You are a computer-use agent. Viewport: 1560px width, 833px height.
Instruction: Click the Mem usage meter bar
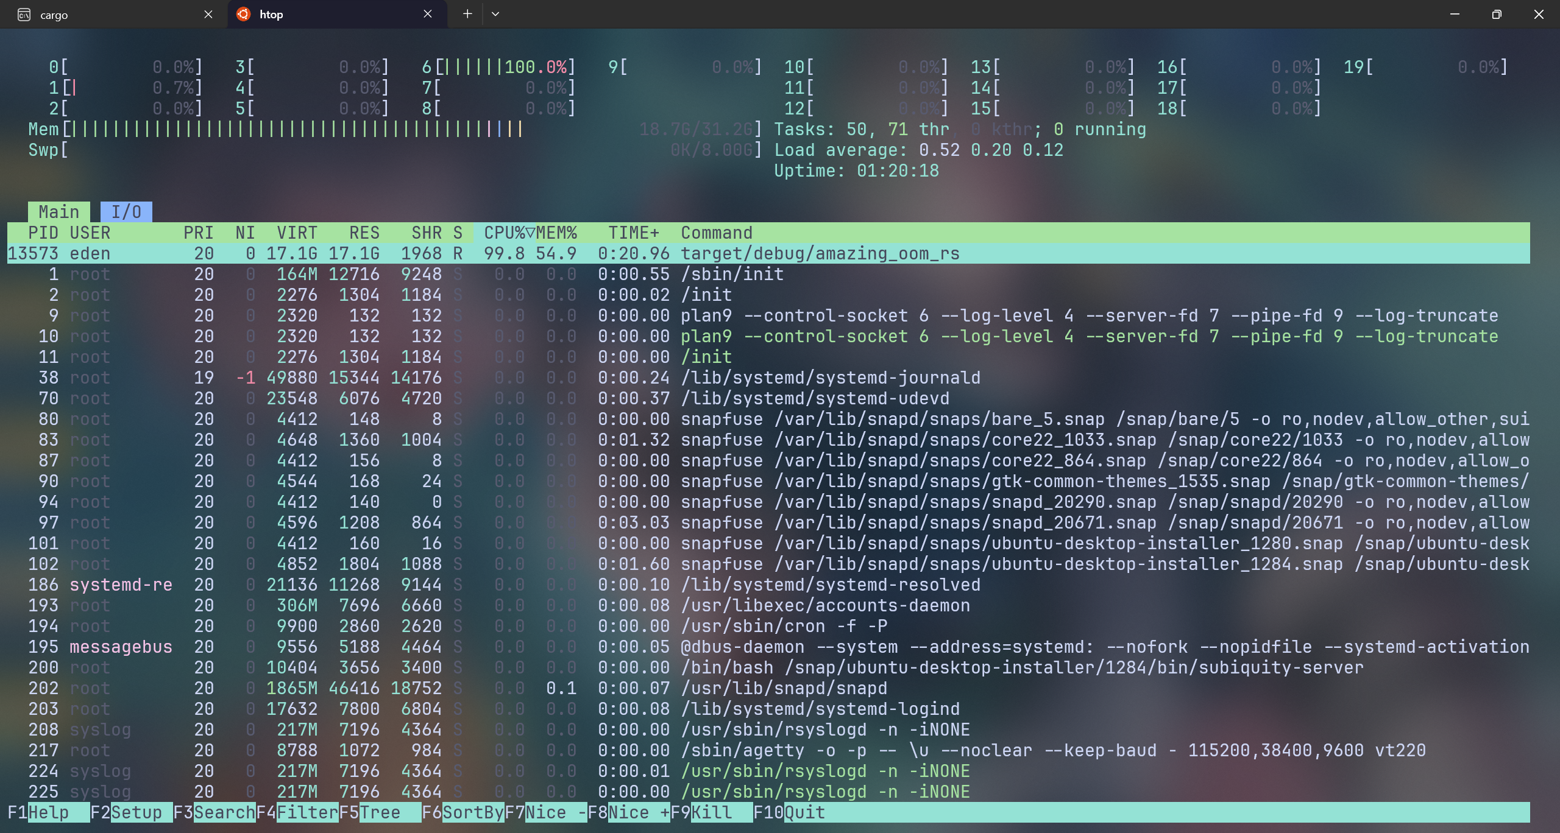395,129
